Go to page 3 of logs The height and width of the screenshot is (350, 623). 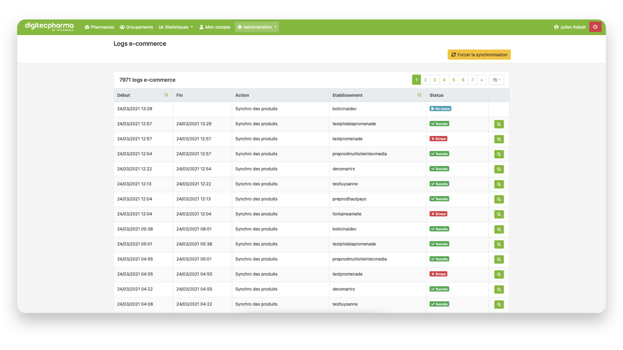(434, 80)
